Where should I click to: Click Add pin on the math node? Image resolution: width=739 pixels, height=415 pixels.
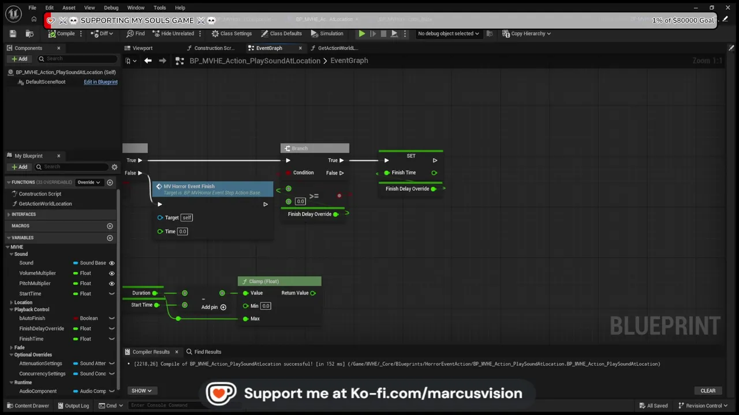tap(214, 307)
